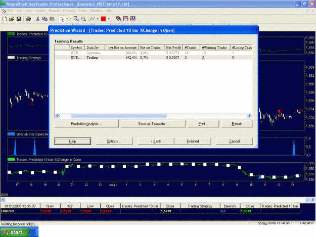Image resolution: width=316 pixels, height=237 pixels.
Task: Open the Tools menu
Action: [x=82, y=11]
